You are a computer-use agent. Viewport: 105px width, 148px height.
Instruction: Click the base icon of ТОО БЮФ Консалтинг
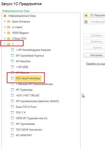pyautogui.click(x=12, y=129)
